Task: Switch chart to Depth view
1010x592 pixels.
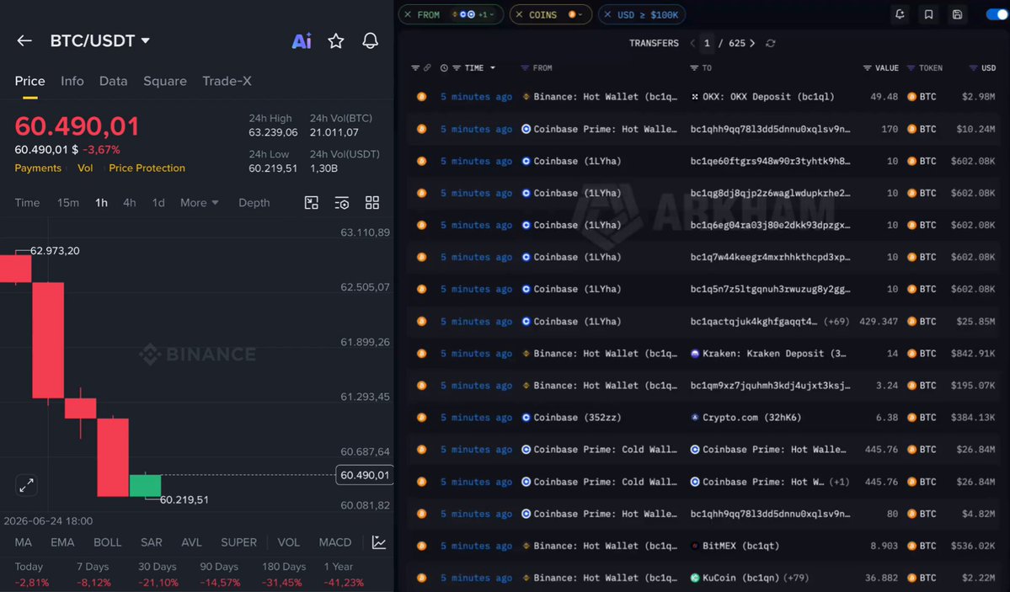Action: click(x=254, y=203)
